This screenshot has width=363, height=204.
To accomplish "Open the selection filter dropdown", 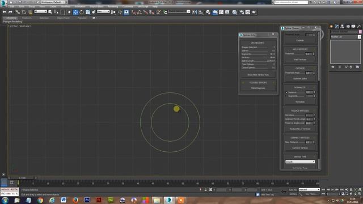I will pyautogui.click(x=40, y=11).
